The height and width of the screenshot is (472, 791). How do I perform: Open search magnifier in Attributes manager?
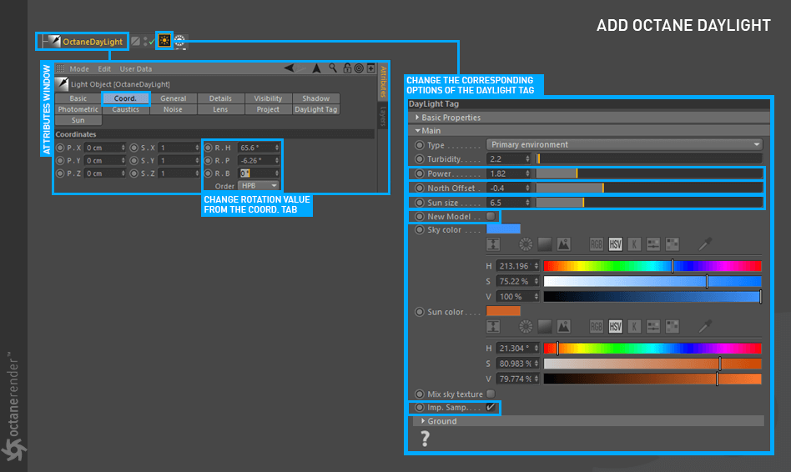click(333, 68)
